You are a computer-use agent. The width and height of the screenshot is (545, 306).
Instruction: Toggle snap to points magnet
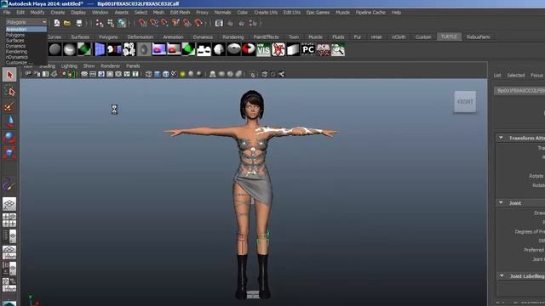pos(164,23)
